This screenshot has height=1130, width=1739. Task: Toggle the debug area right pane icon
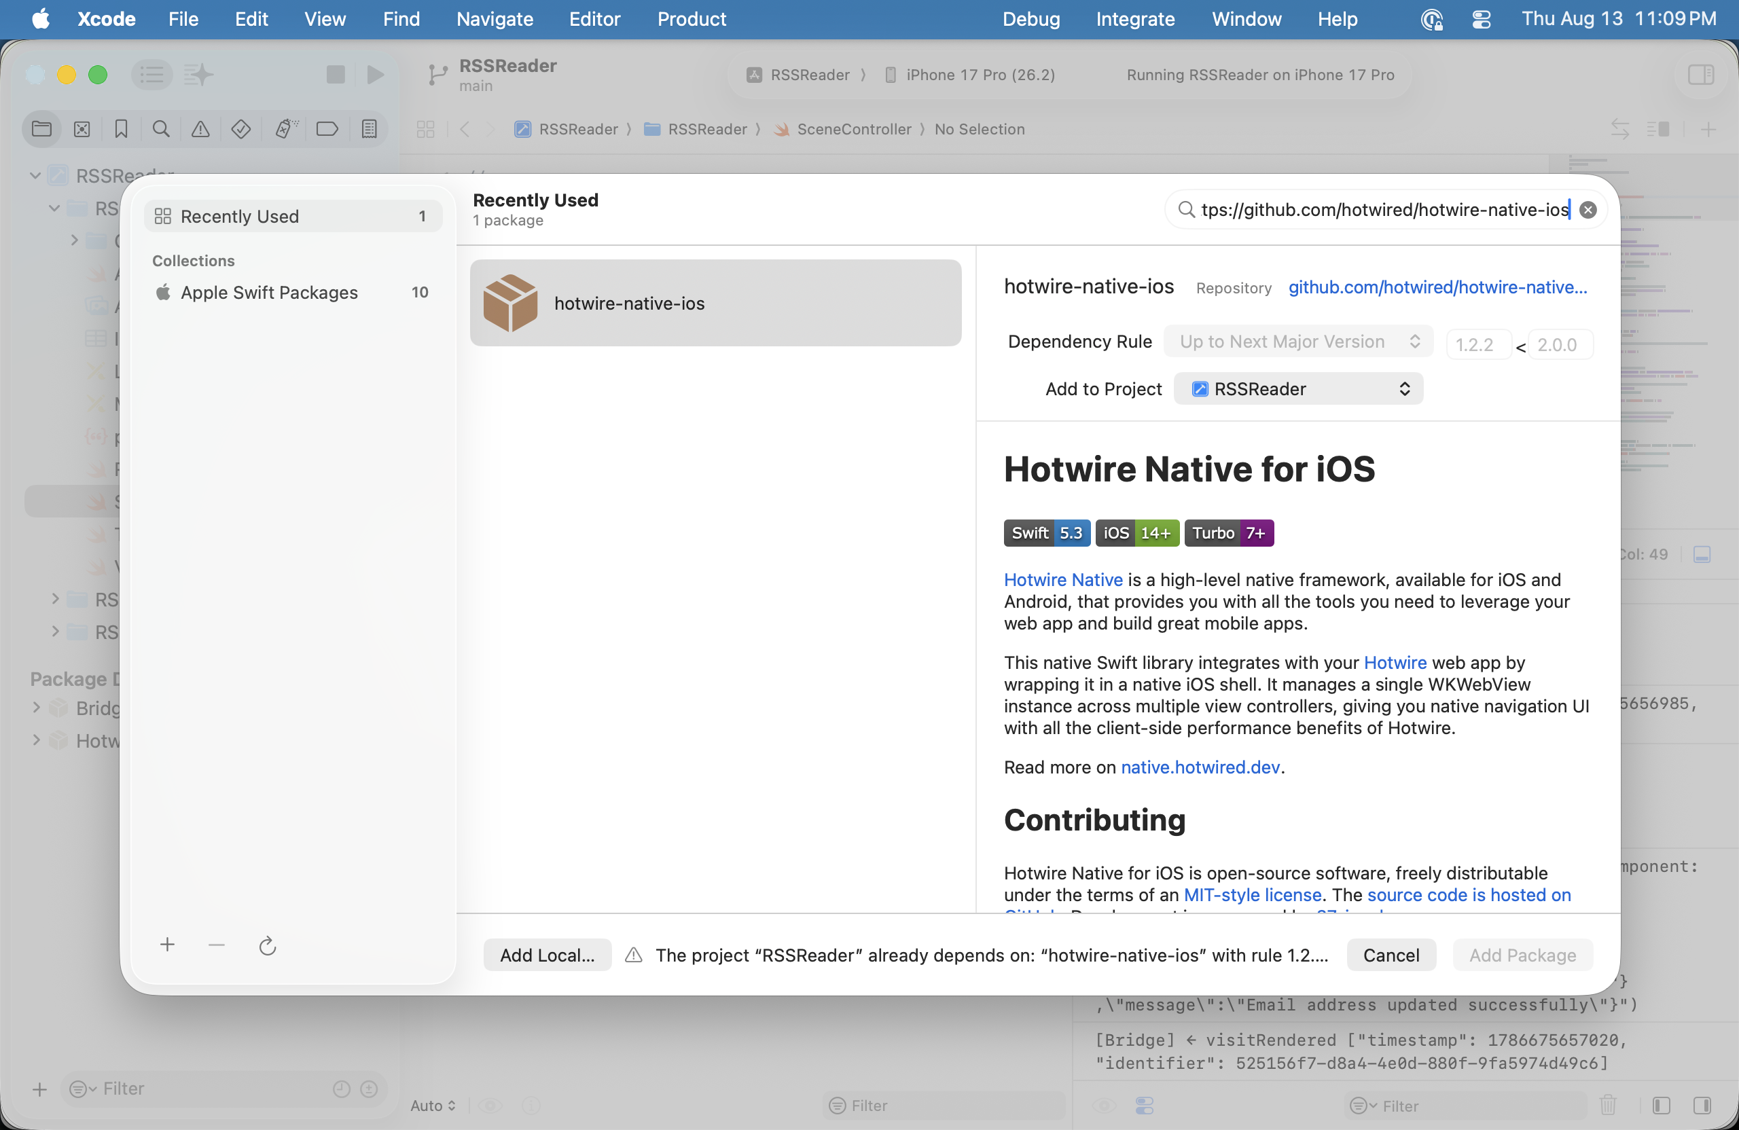pos(1702,1106)
